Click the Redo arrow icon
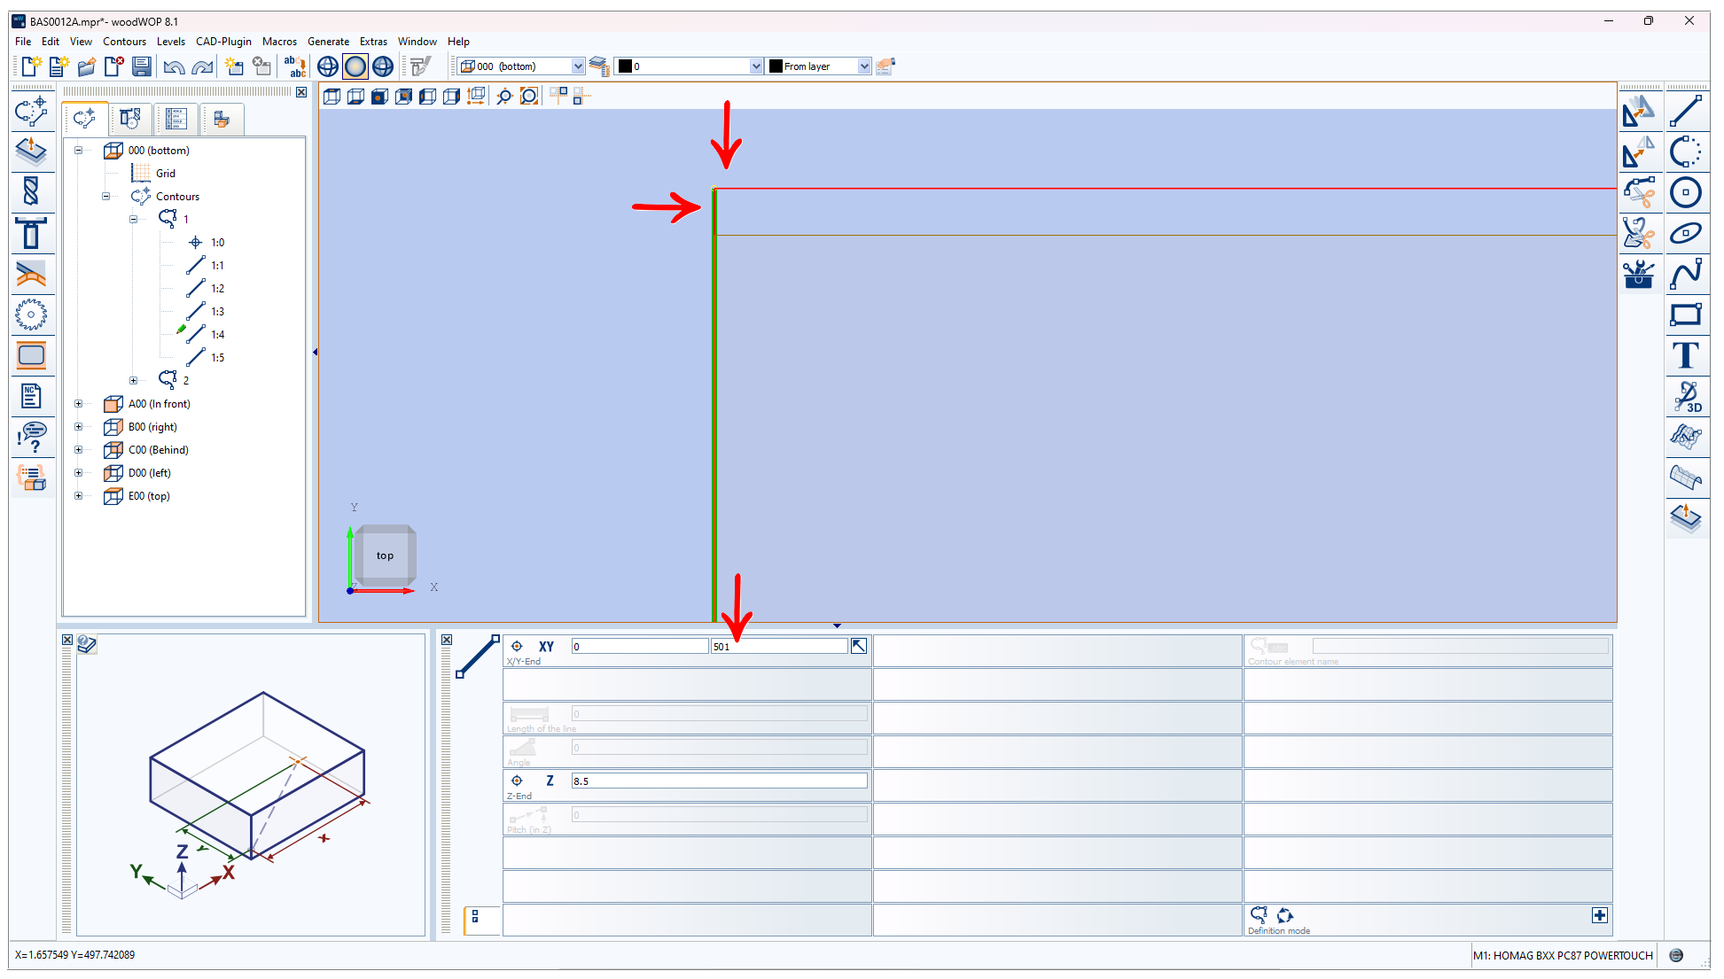1724x979 pixels. (x=203, y=66)
